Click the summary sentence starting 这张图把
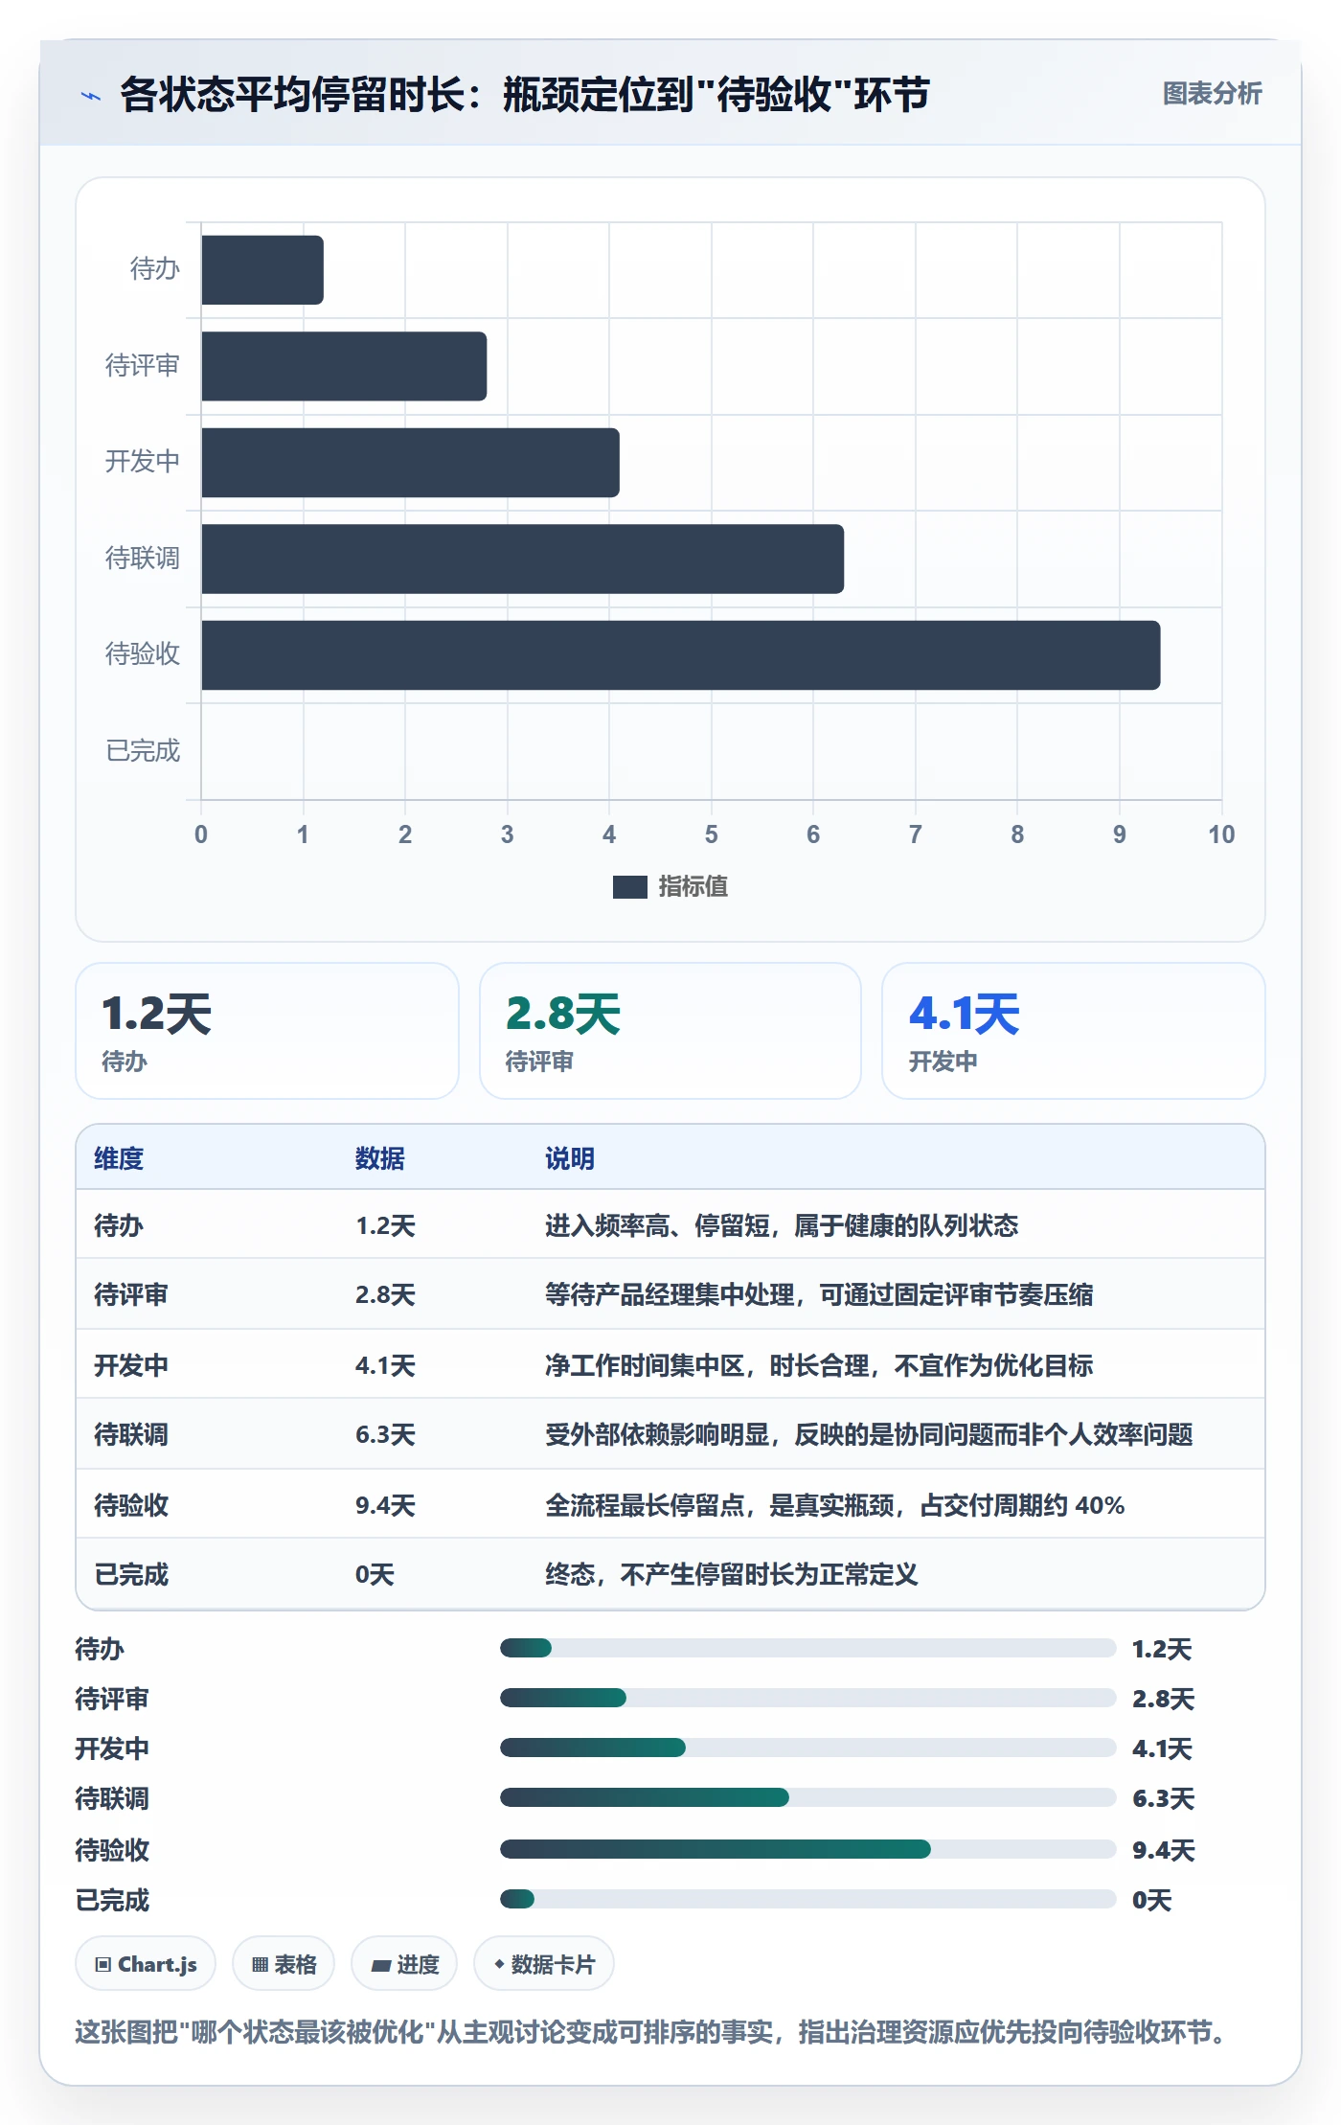The width and height of the screenshot is (1341, 2125). (x=654, y=2032)
